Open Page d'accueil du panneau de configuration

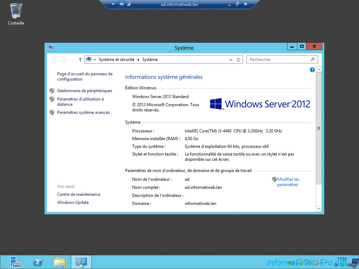click(85, 76)
